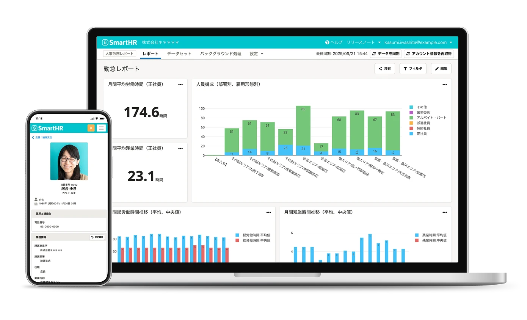This screenshot has height=320, width=527.
Task: Open more options for 月間平均労働時間 card
Action: (x=180, y=85)
